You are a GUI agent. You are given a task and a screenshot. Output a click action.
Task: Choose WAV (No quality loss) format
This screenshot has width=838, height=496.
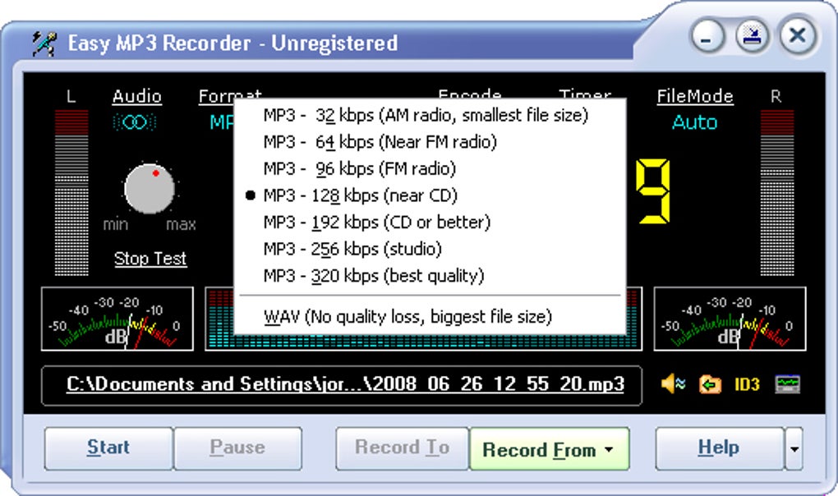click(x=430, y=316)
